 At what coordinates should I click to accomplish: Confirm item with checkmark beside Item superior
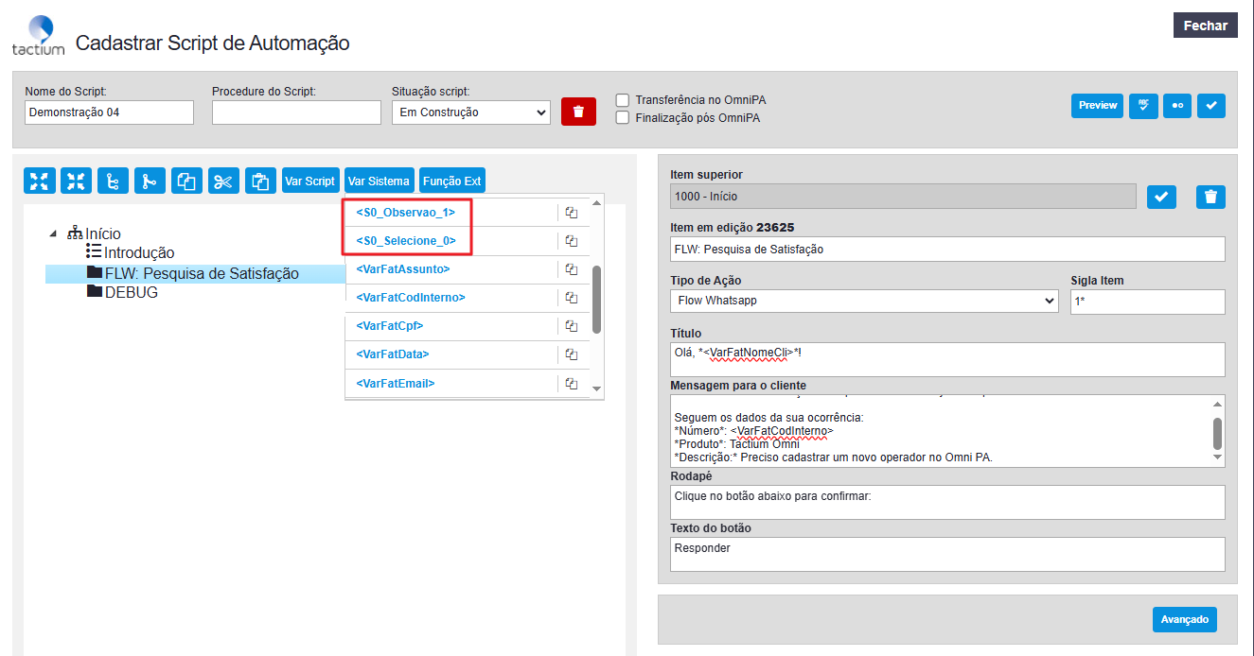pyautogui.click(x=1162, y=197)
